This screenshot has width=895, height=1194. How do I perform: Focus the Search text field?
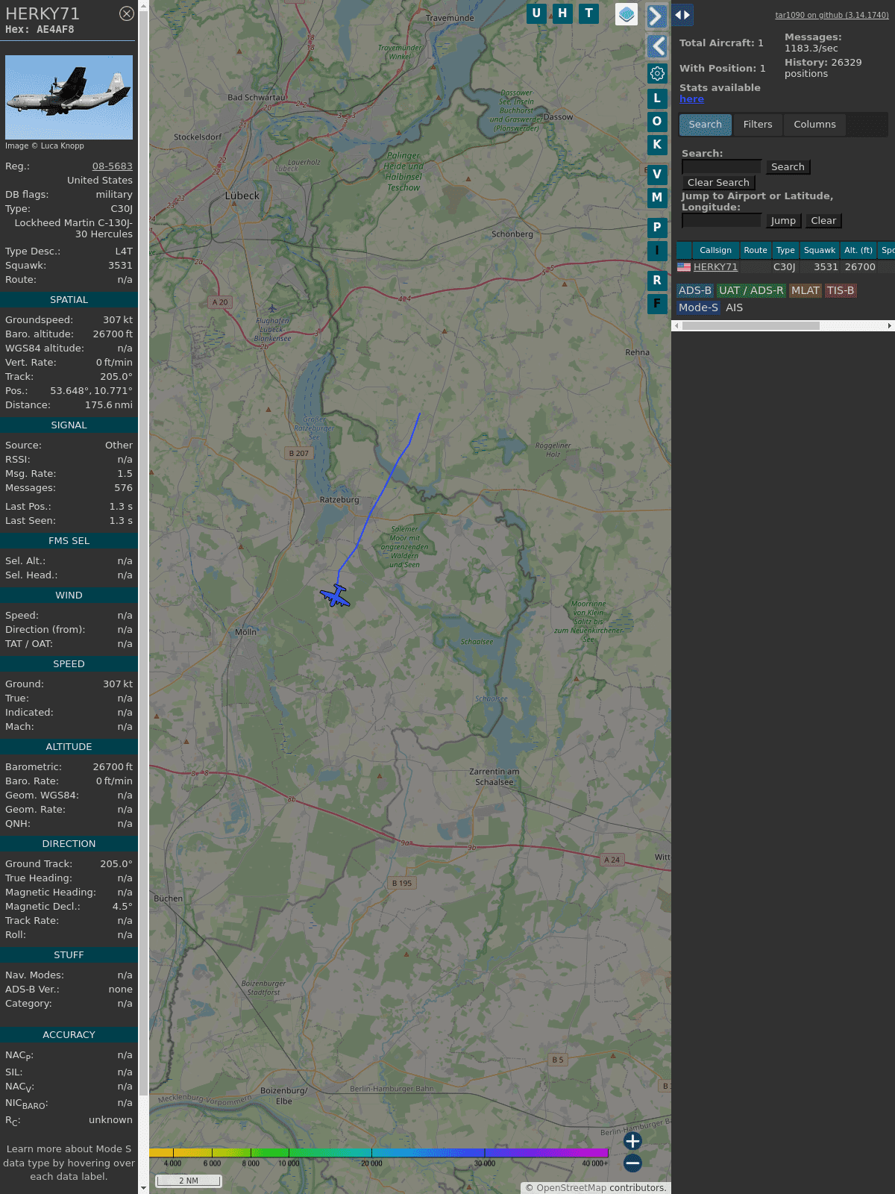pos(721,167)
